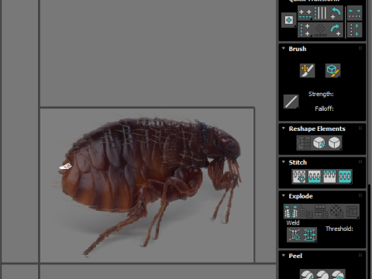The image size is (372, 279).
Task: Space selected vertices horizontally
Action: point(354,13)
